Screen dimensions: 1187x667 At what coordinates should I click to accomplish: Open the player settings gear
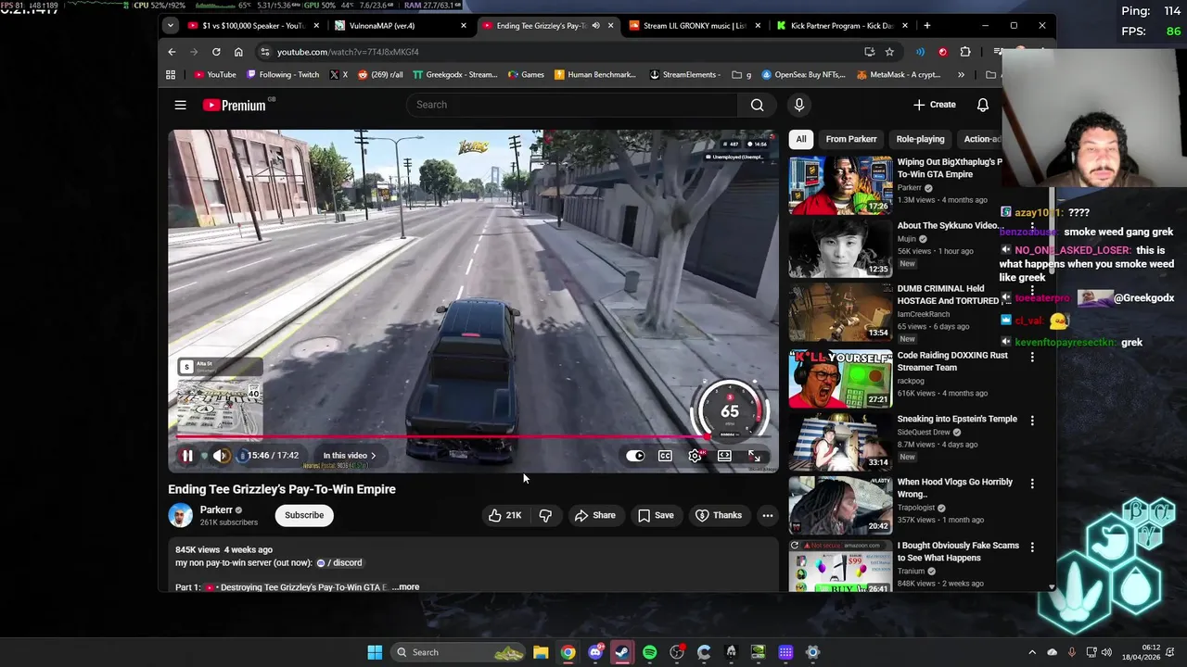click(x=695, y=456)
